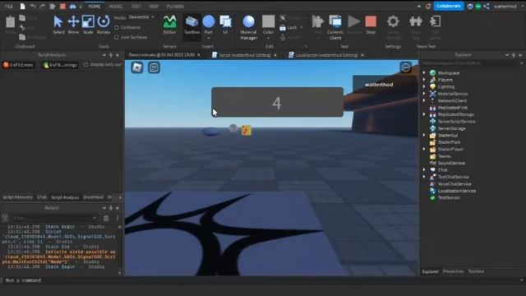Open the FILE menu
This screenshot has width=526, height=296.
pos(9,6)
